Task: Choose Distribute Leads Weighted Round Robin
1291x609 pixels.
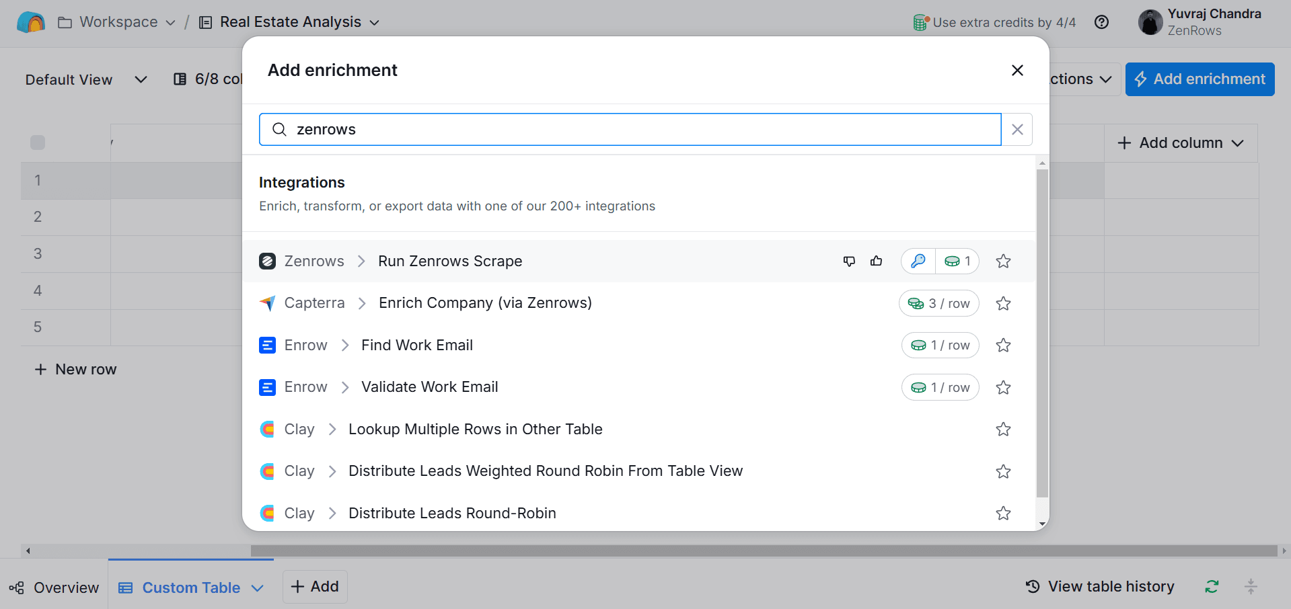Action: coord(546,471)
